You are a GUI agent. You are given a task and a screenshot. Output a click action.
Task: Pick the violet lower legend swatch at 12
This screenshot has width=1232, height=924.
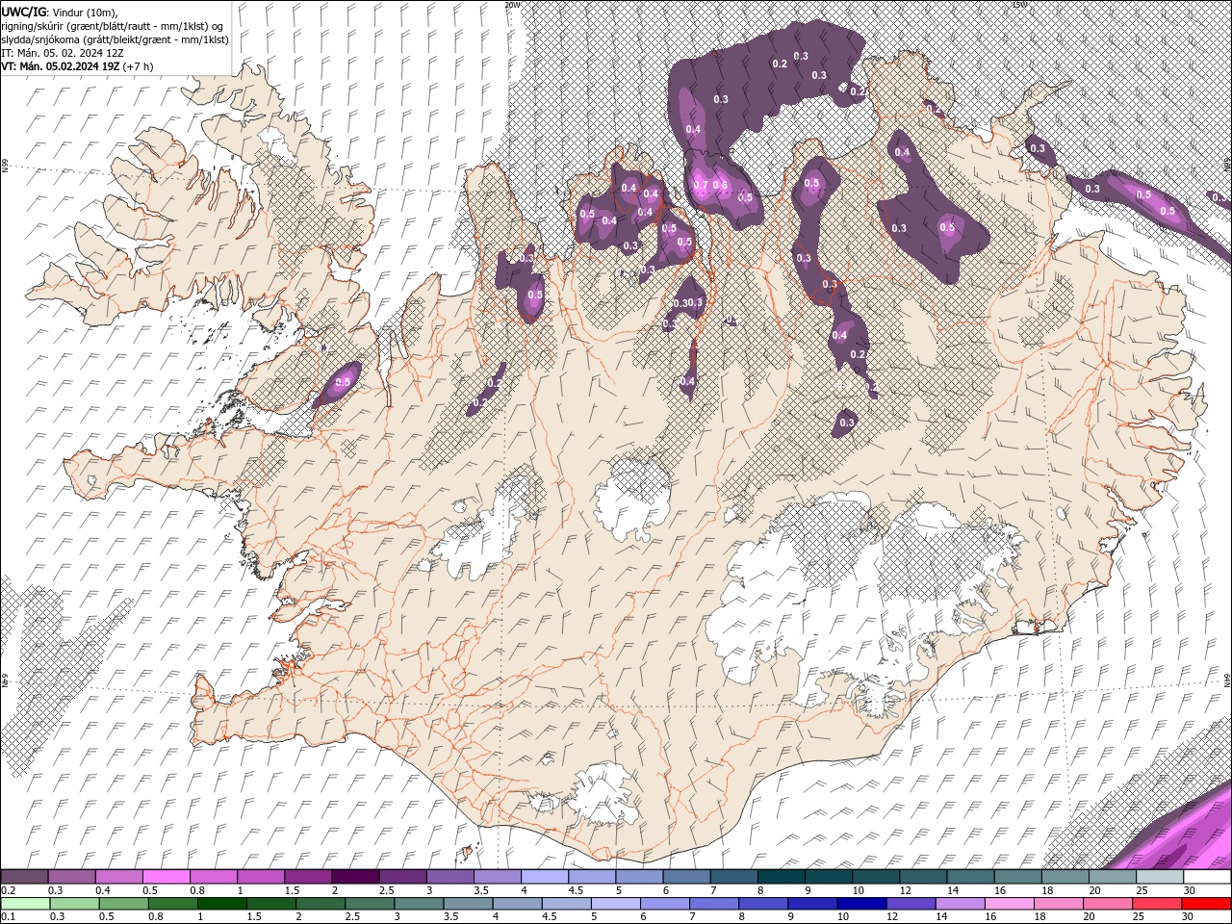911,904
